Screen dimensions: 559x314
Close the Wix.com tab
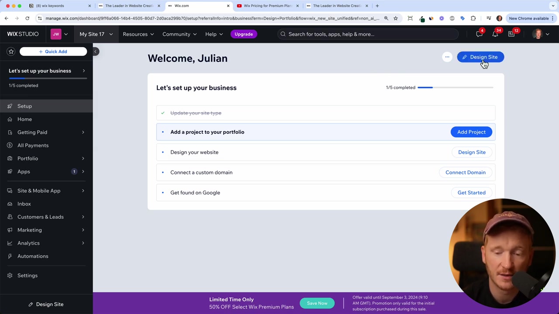pos(228,6)
